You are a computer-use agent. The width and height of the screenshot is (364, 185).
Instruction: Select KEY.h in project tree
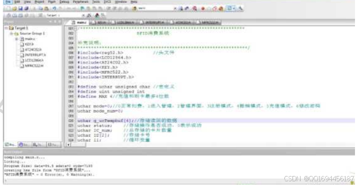(29, 44)
